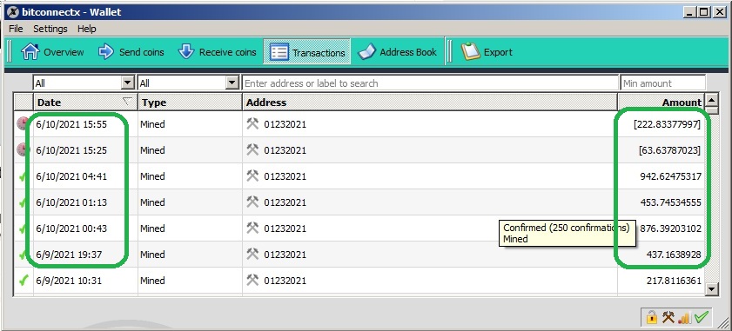732x331 pixels.
Task: Open the Address Book
Action: point(397,52)
